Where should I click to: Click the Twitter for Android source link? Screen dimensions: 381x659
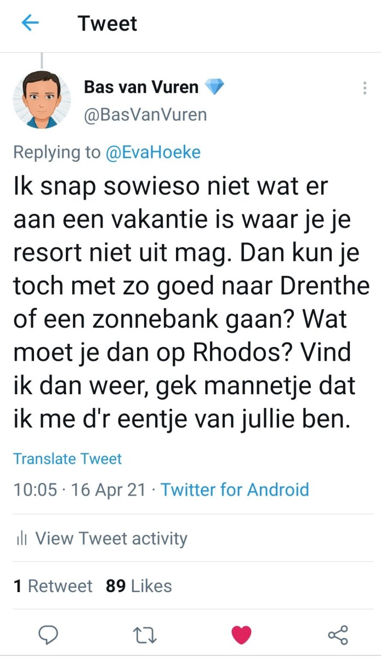pyautogui.click(x=235, y=489)
